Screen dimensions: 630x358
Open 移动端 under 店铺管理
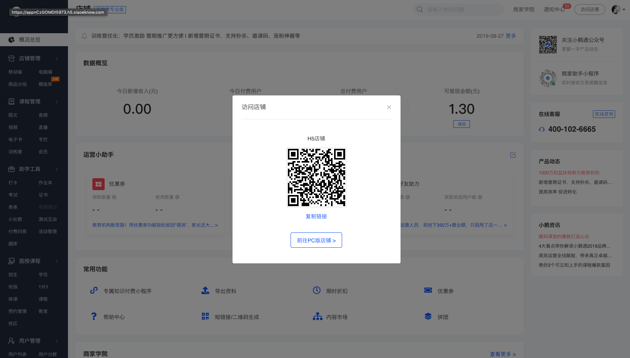tap(15, 72)
